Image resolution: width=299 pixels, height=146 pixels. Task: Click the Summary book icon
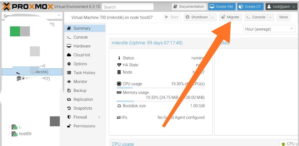pyautogui.click(x=69, y=28)
